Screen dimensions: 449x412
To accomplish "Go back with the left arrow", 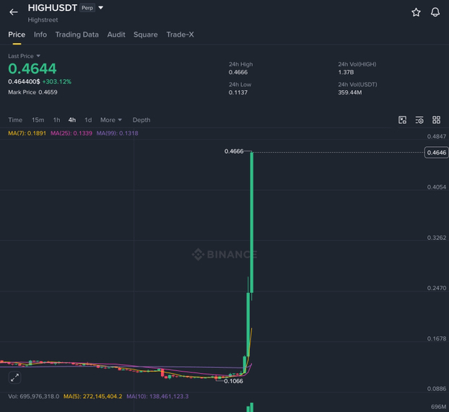I will pyautogui.click(x=14, y=12).
